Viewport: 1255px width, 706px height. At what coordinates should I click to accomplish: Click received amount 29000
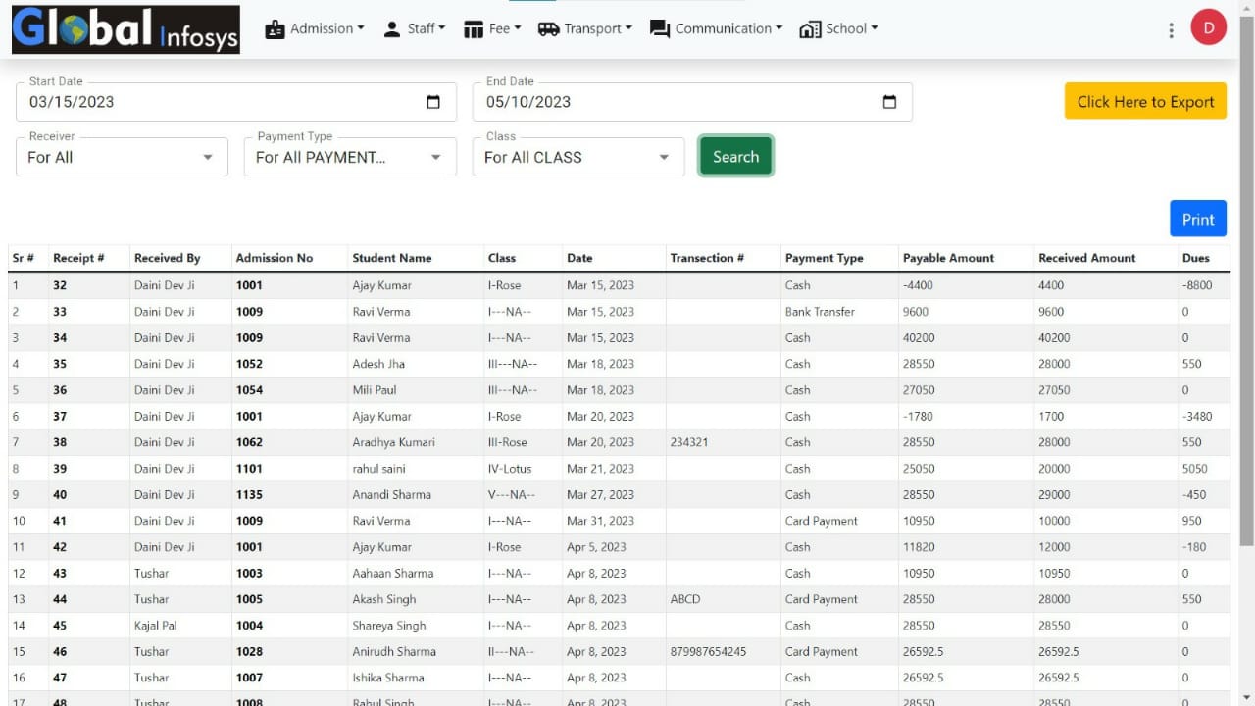(x=1054, y=495)
